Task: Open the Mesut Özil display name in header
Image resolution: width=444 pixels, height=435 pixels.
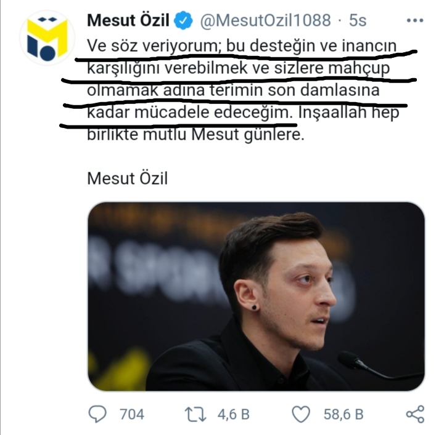Action: pyautogui.click(x=128, y=20)
